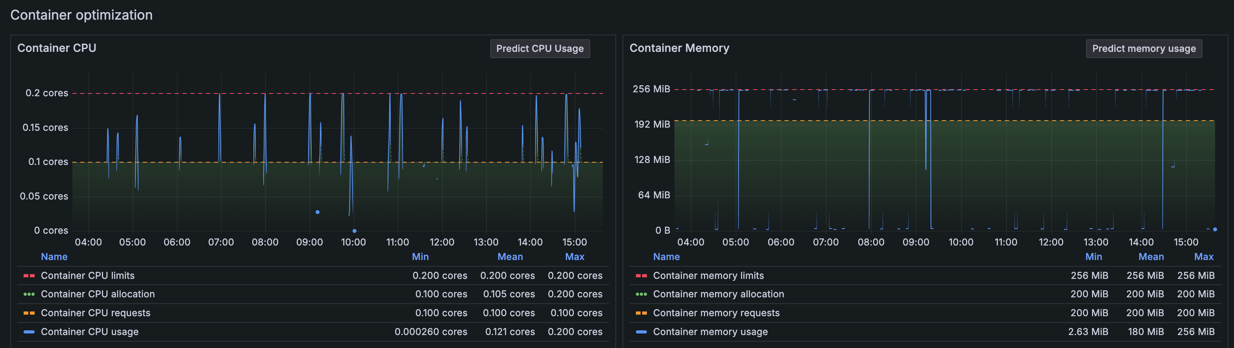Screen dimensions: 1234x348
Task: Click the green Container CPU allocation series icon
Action: point(29,295)
